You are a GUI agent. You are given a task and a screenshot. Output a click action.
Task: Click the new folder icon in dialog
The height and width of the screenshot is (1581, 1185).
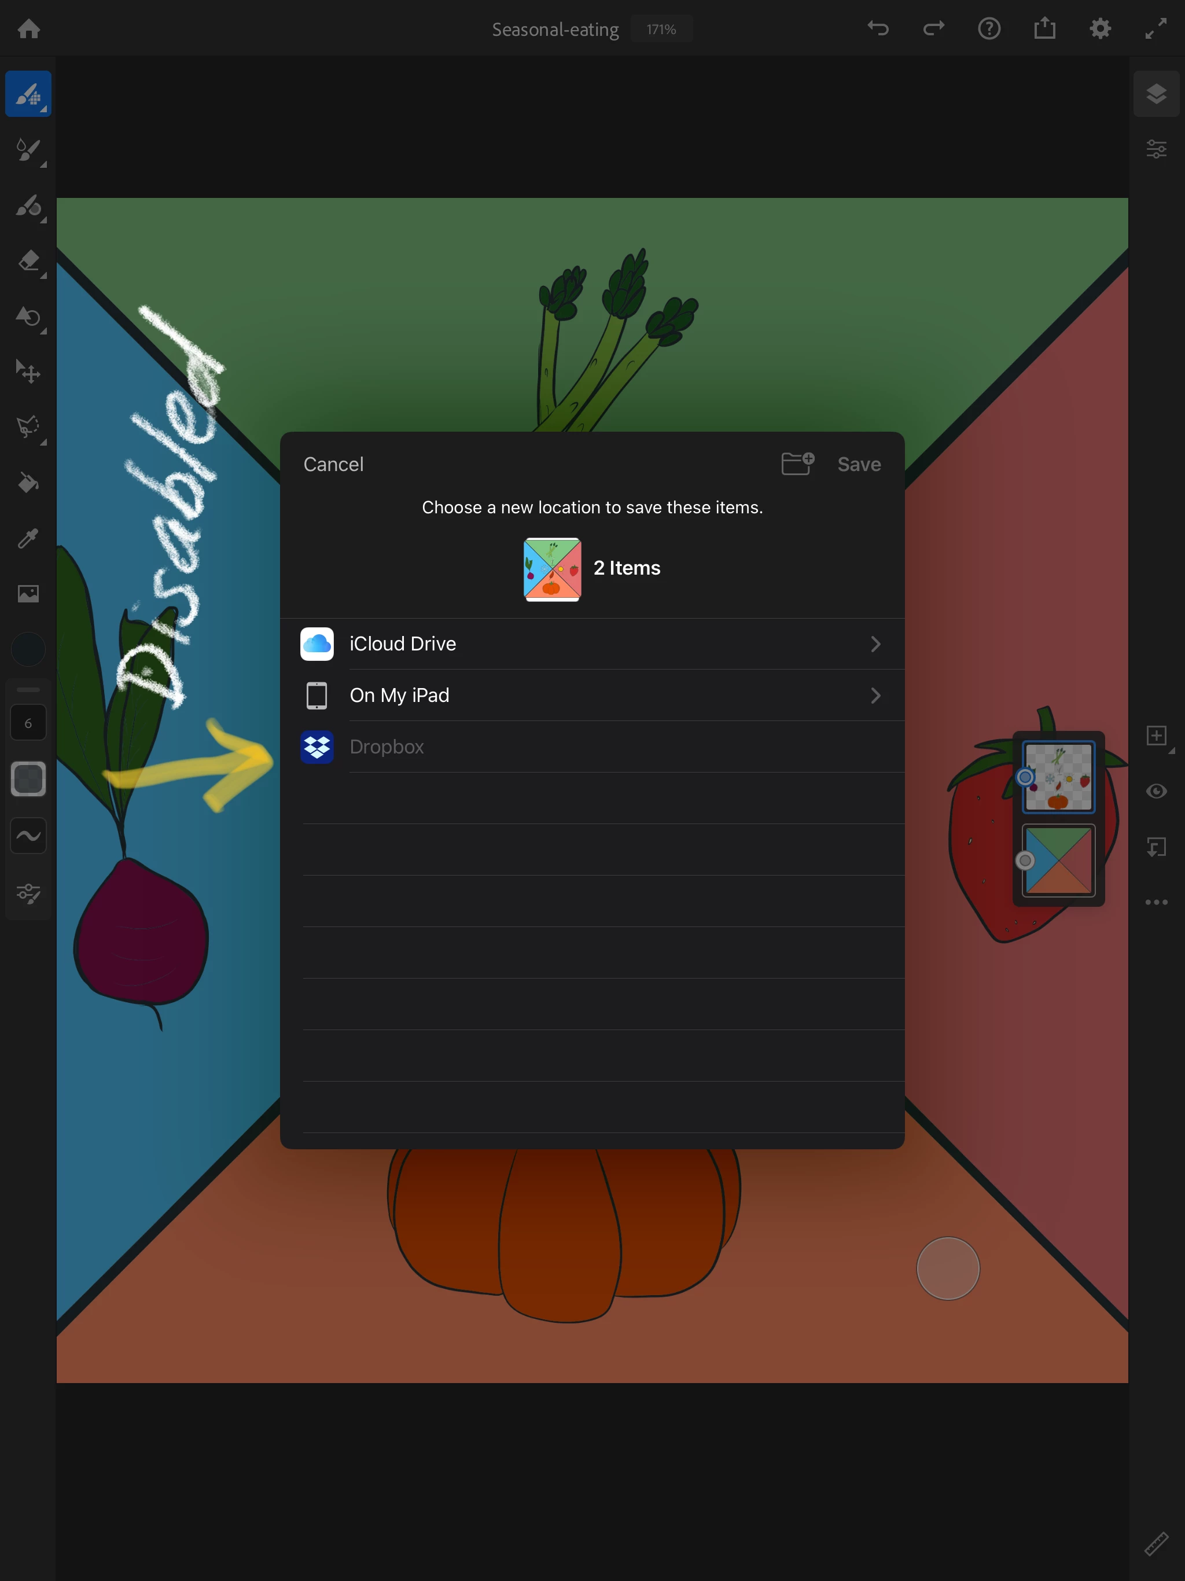click(x=797, y=464)
